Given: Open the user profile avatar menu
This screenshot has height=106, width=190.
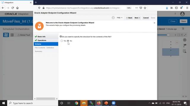Looking at the screenshot, I should click(182, 14).
